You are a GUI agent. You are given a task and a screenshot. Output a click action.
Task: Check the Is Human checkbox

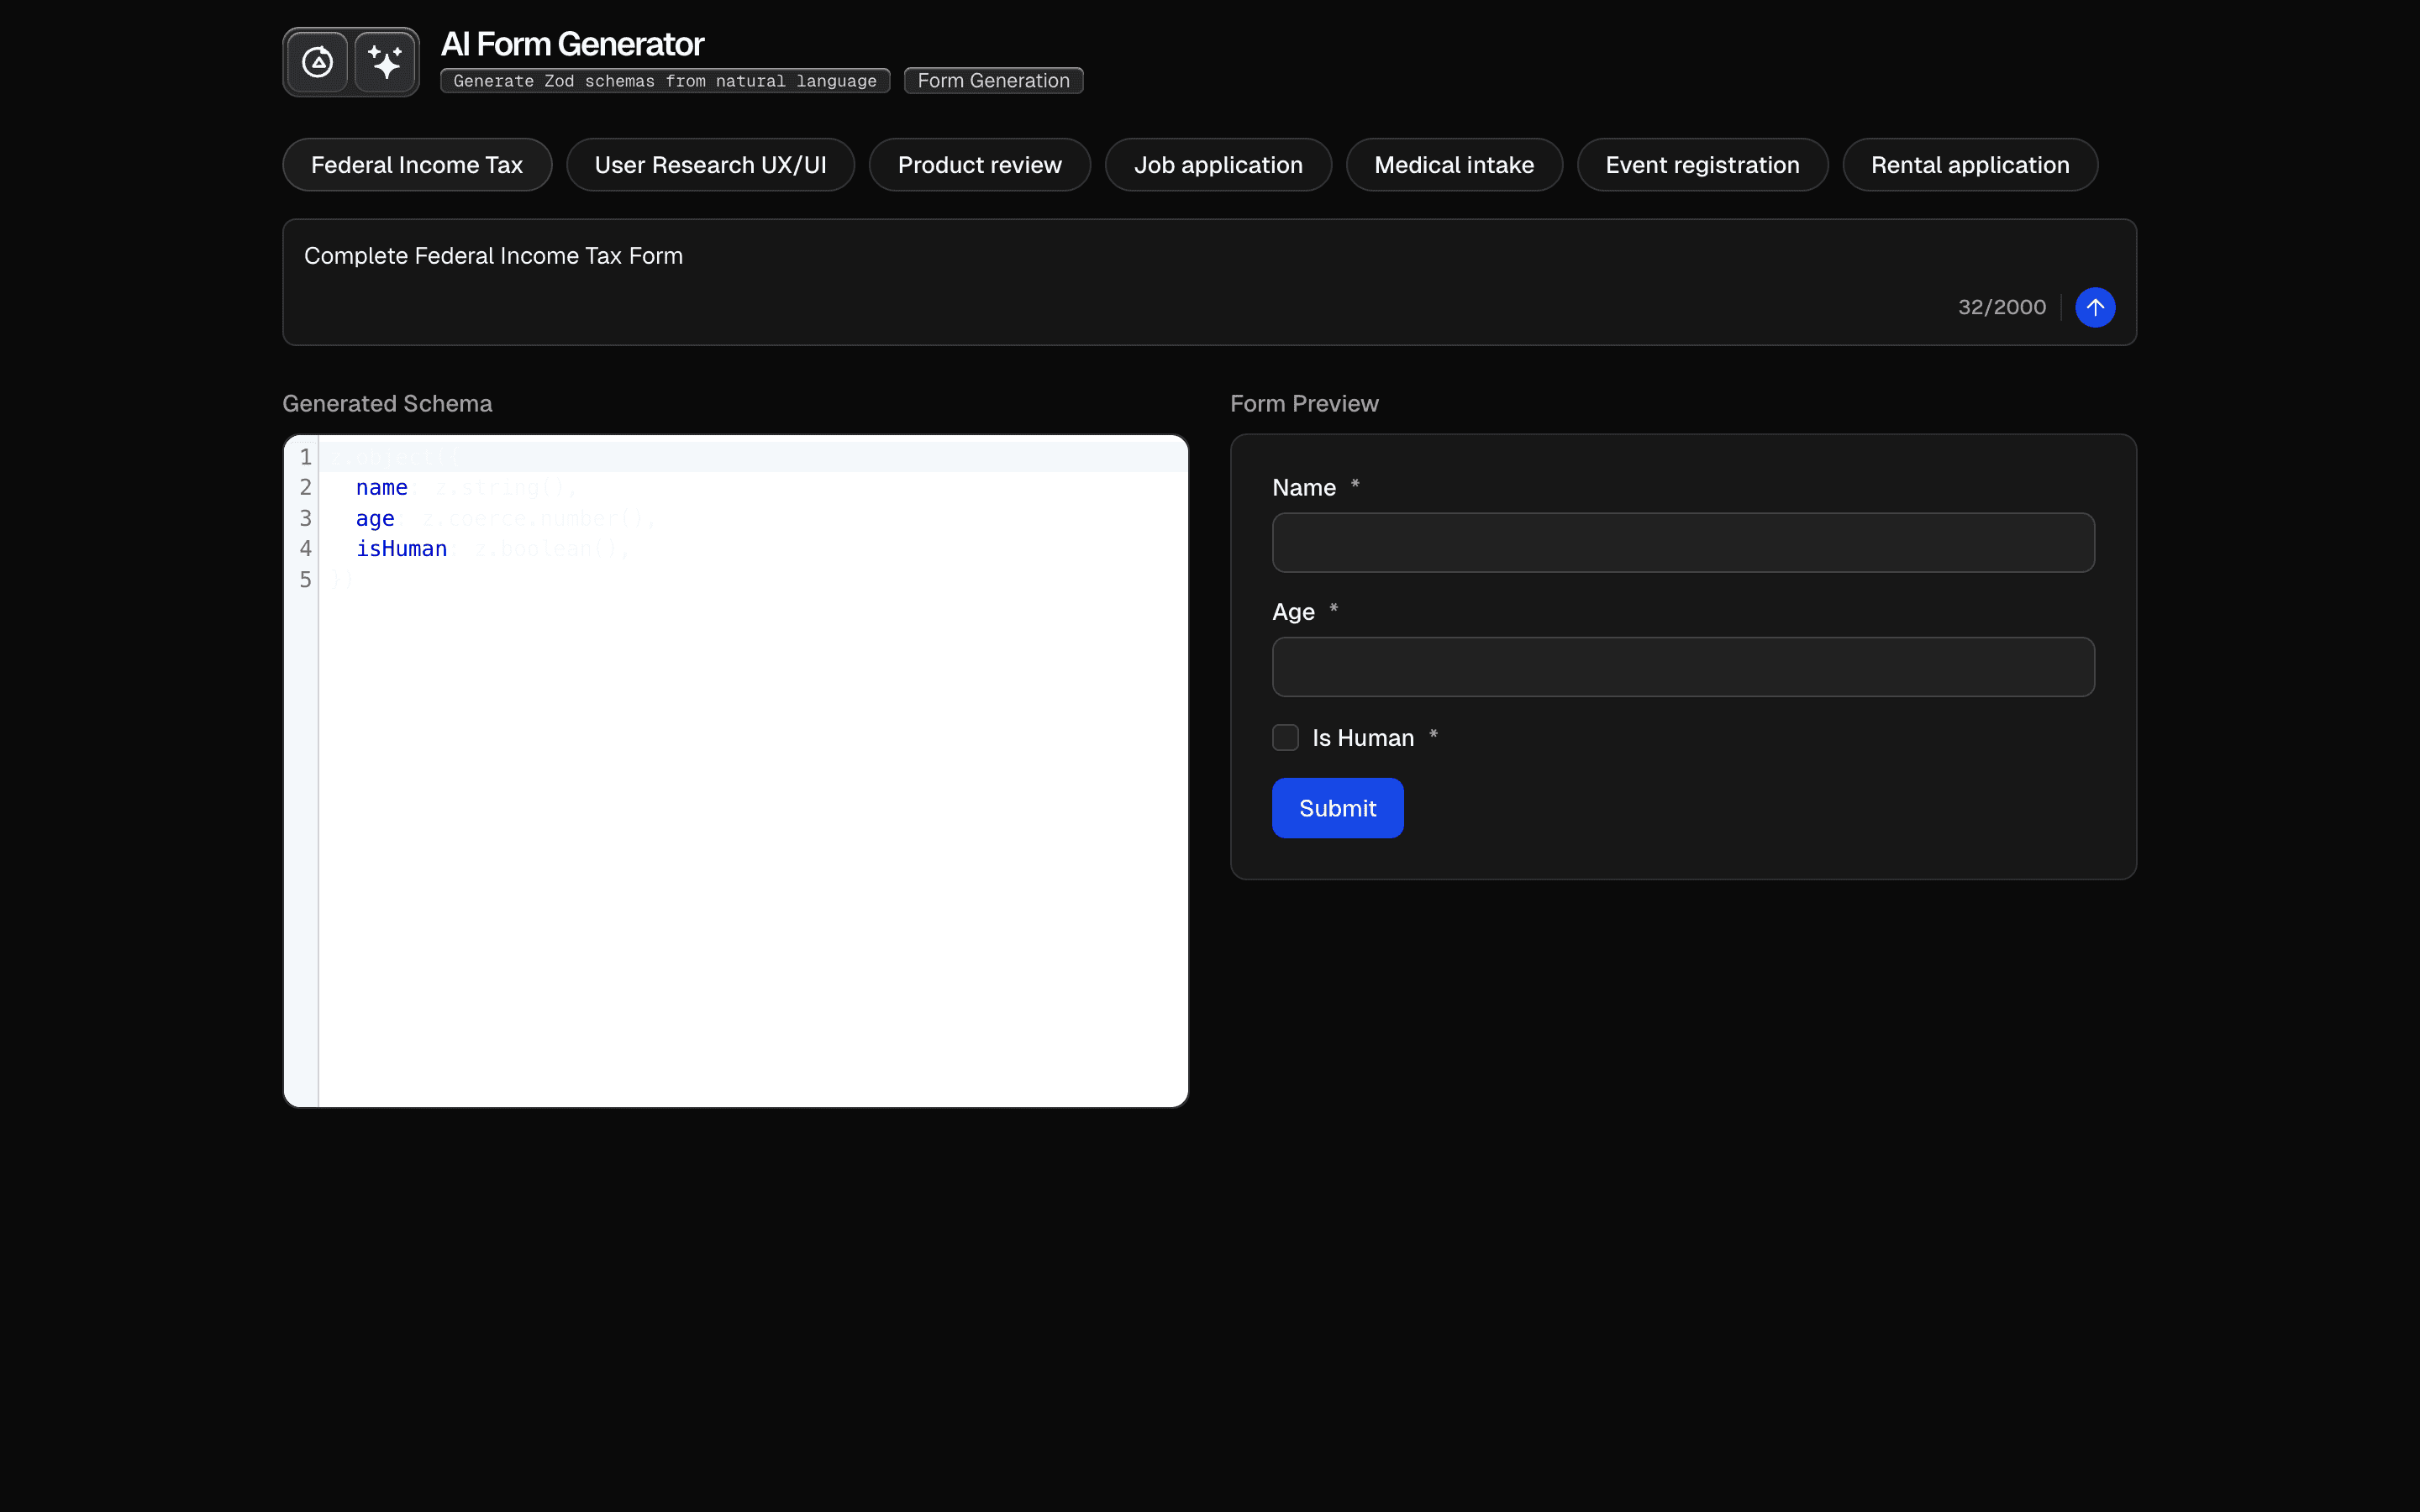tap(1284, 737)
